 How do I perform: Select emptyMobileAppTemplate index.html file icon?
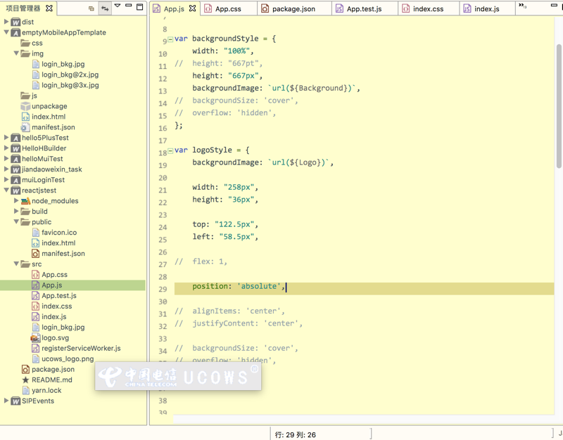click(25, 117)
